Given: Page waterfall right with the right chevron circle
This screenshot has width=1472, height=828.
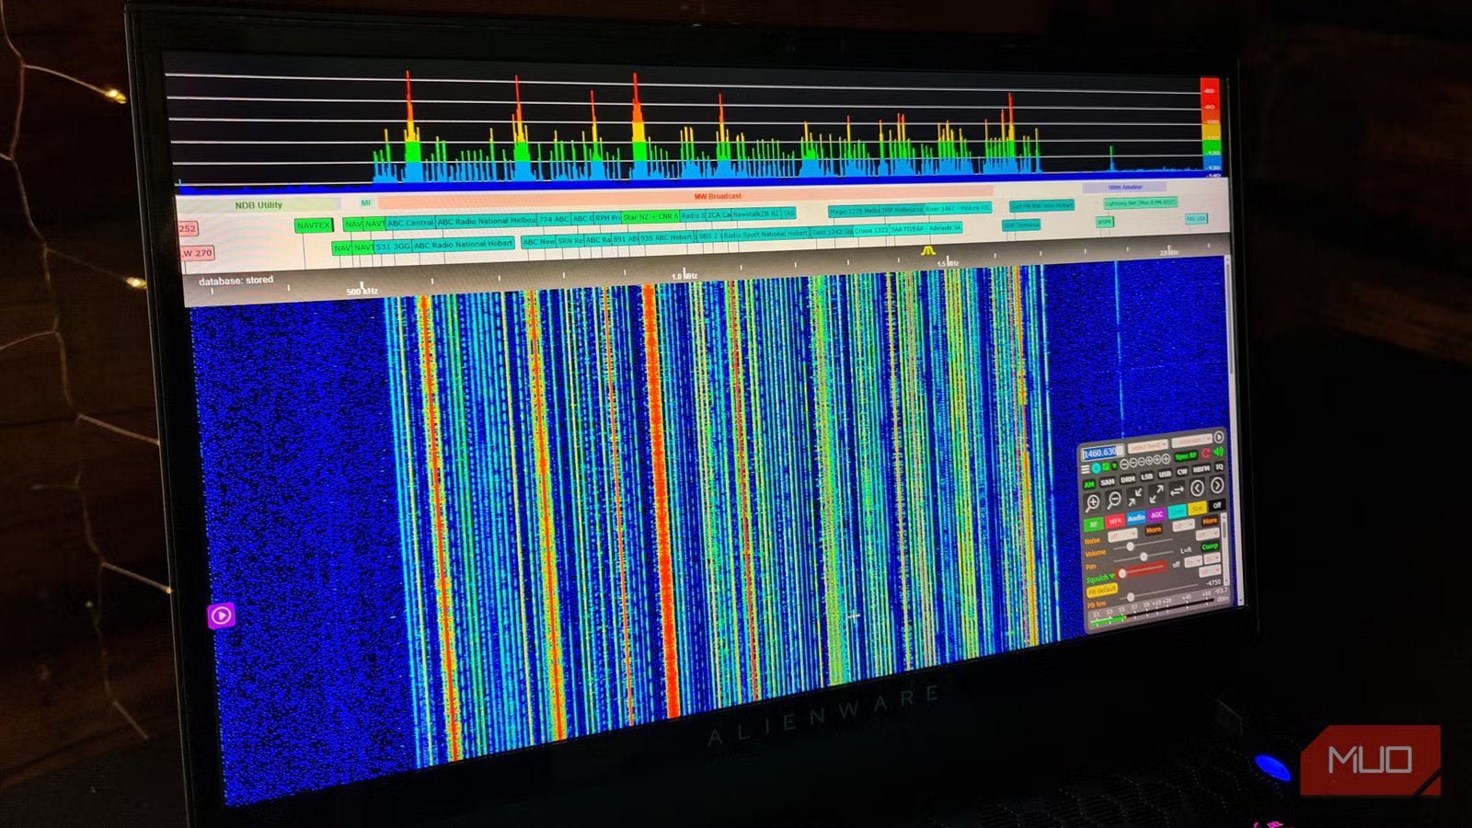Looking at the screenshot, I should (x=1217, y=485).
